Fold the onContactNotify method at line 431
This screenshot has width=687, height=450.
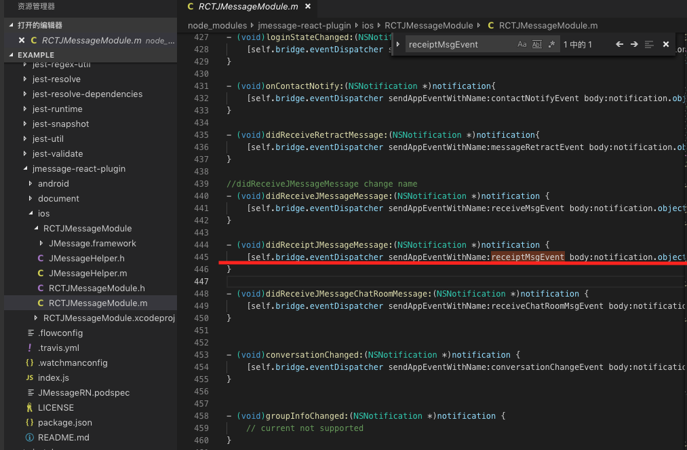pyautogui.click(x=229, y=86)
